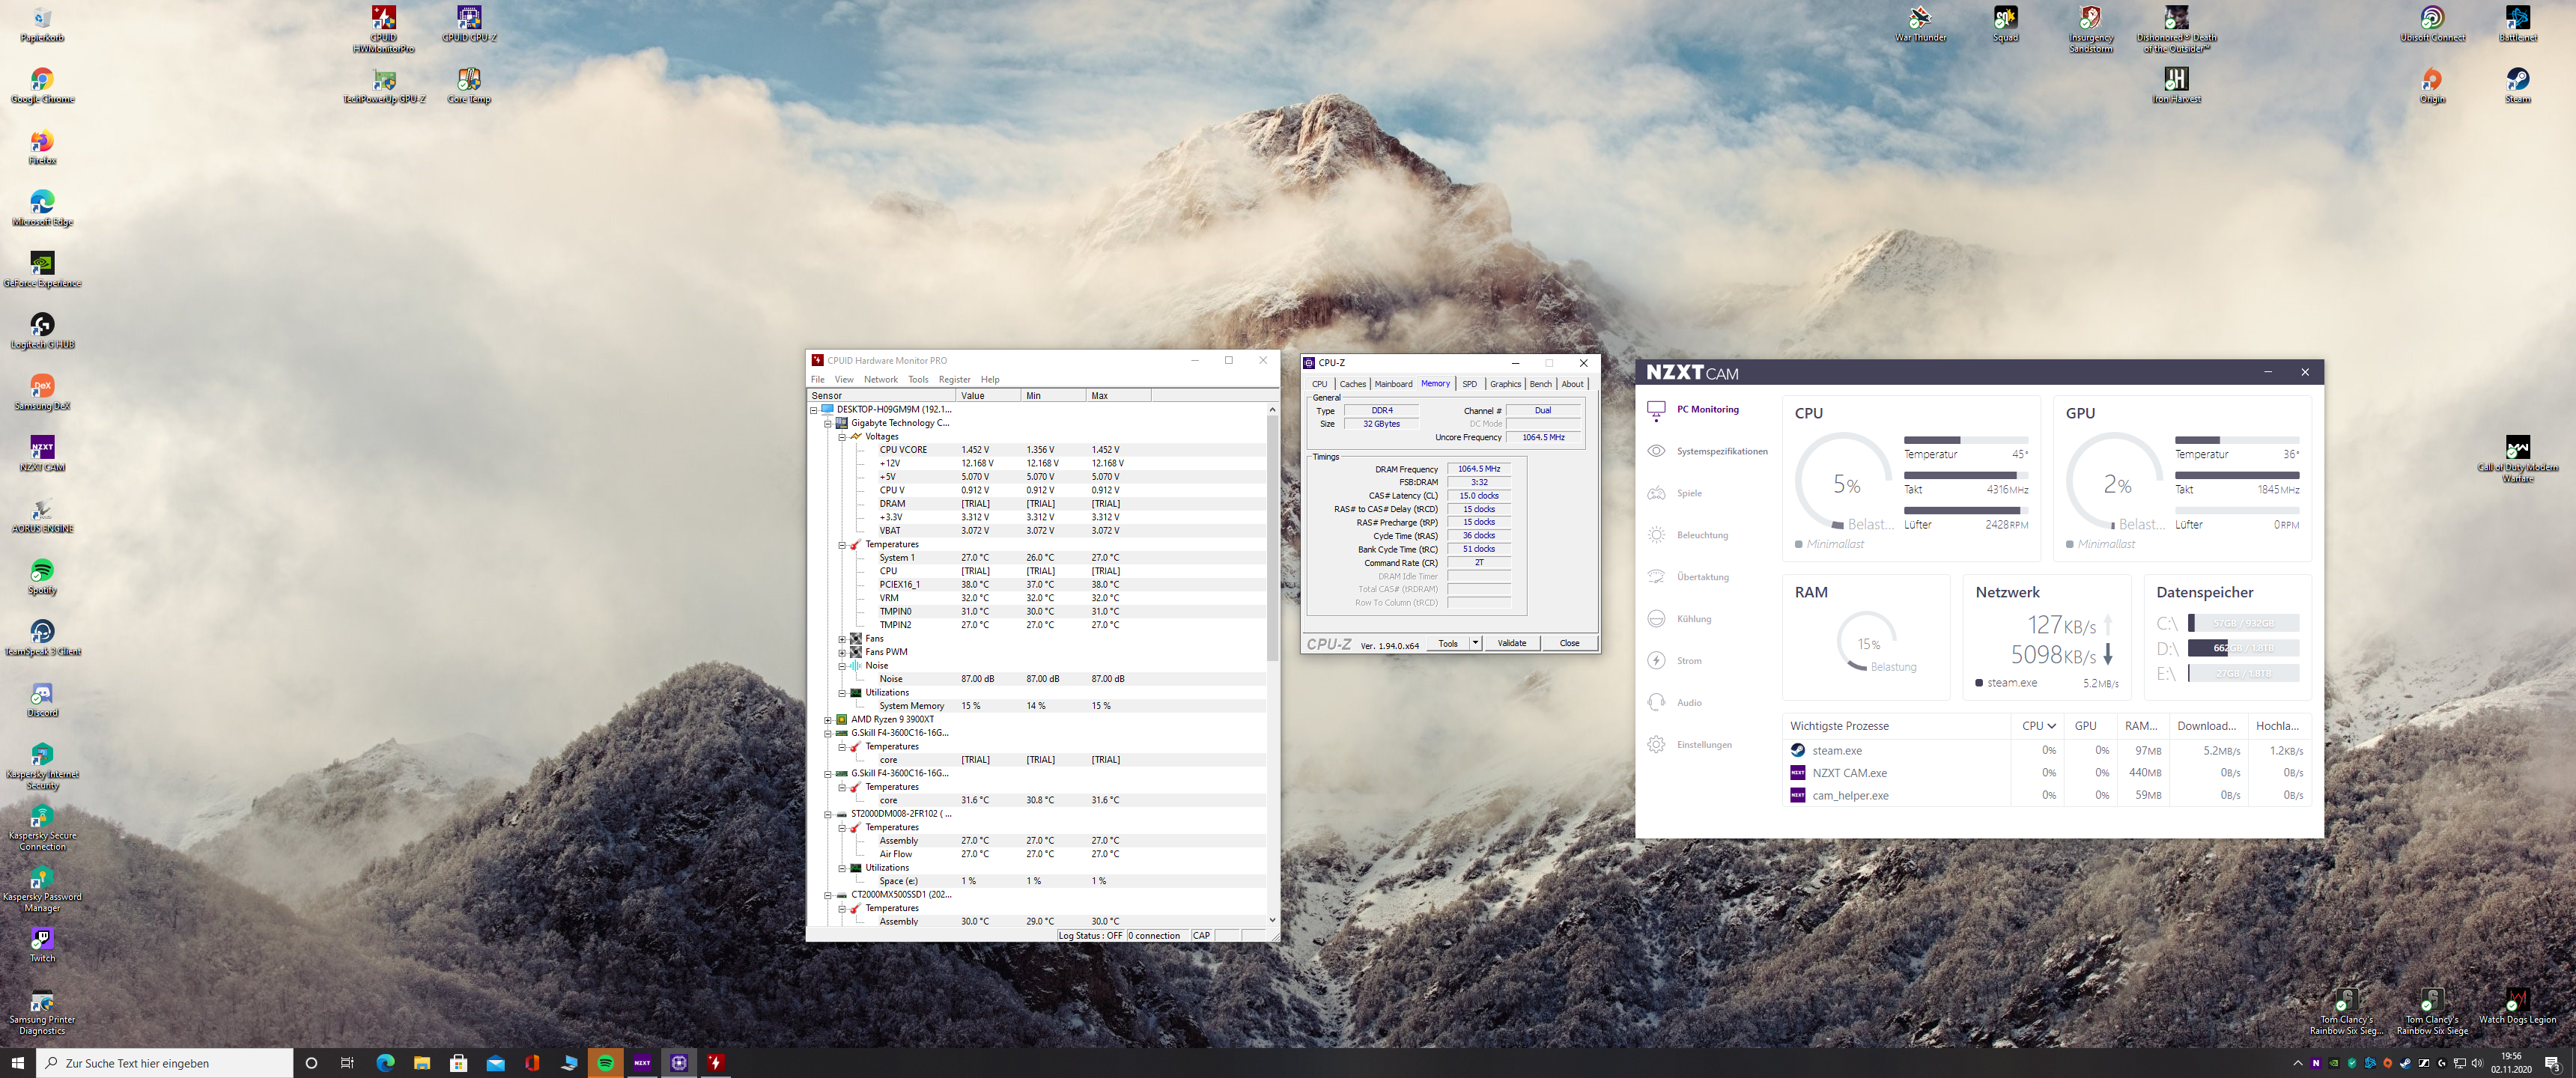Screen dimensions: 2576x1078
Task: Open the Network menu in HWMonitor
Action: point(880,380)
